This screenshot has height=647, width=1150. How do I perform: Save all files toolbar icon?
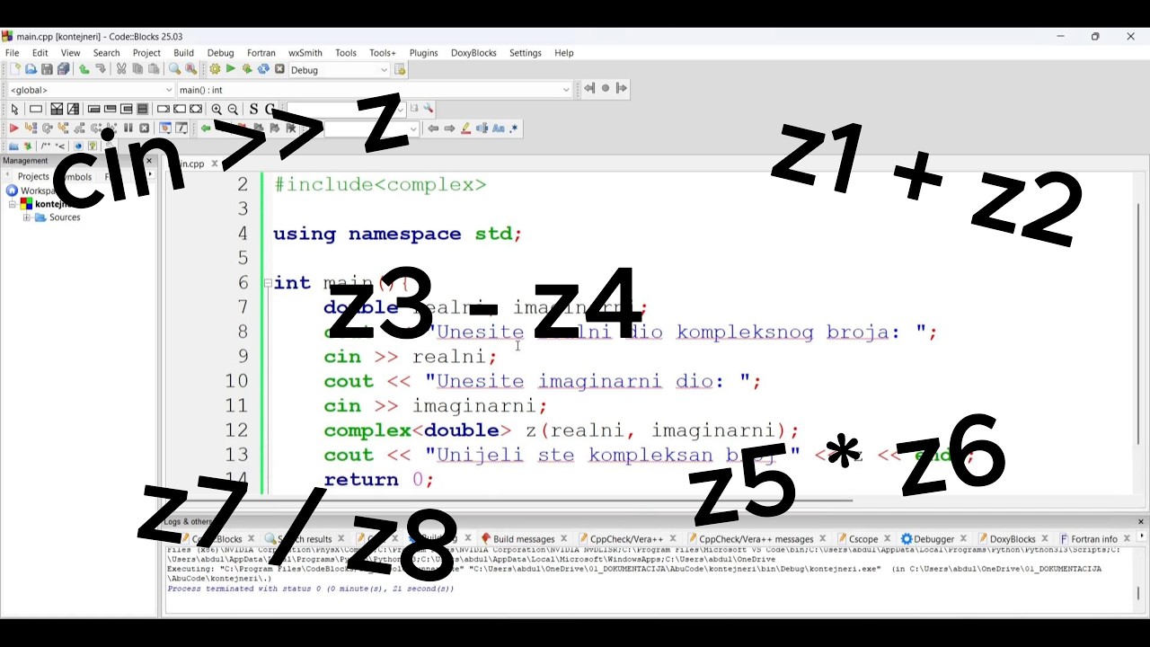[x=63, y=69]
